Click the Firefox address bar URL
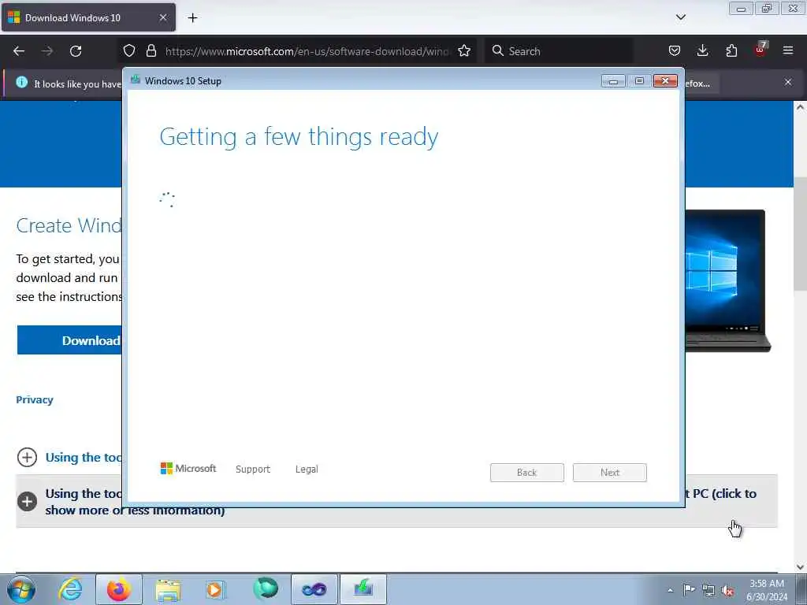Viewport: 807px width, 605px height. (x=308, y=51)
